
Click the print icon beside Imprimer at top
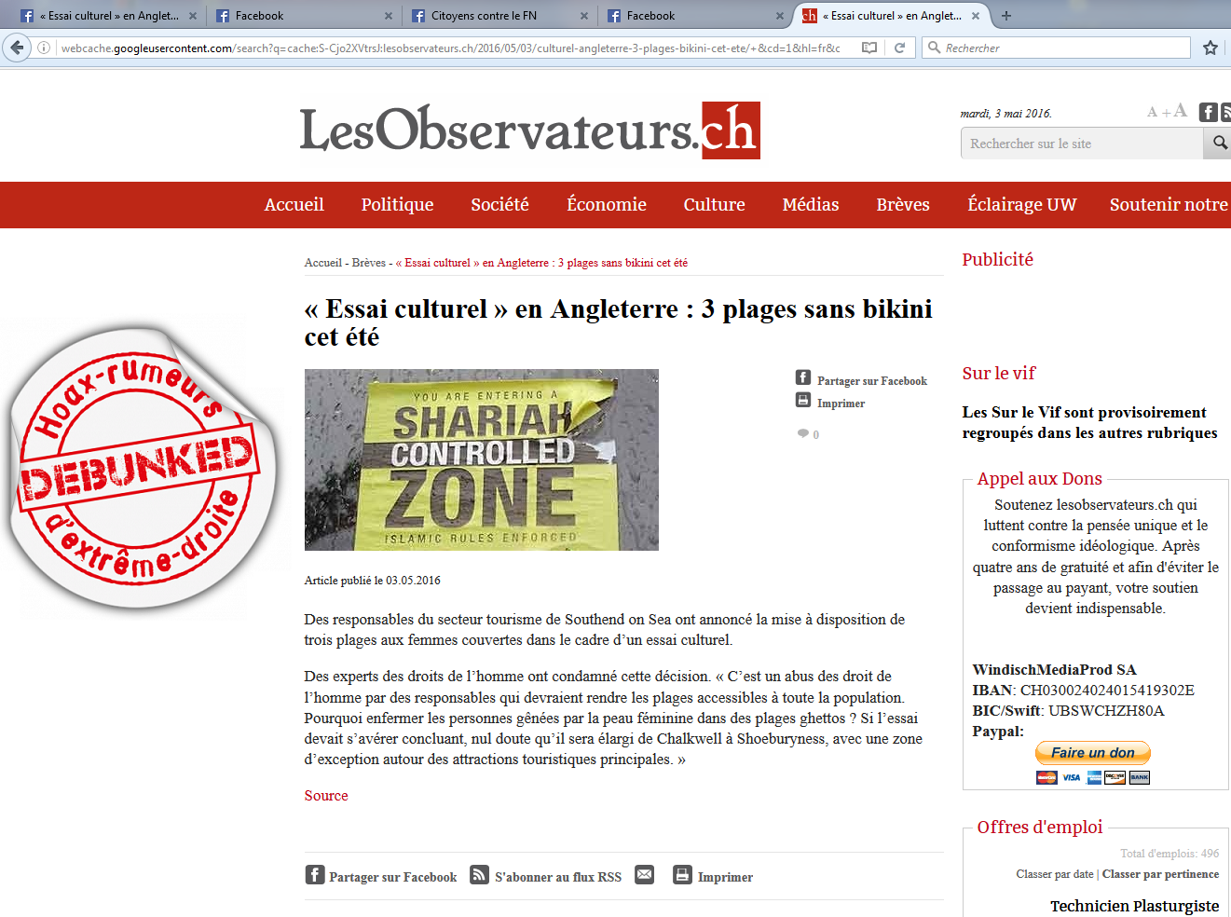(x=803, y=400)
